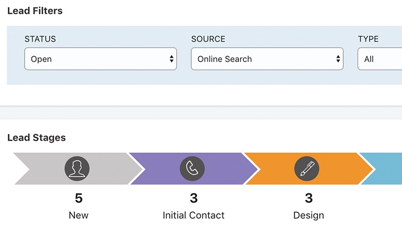Select the Design stage label
The width and height of the screenshot is (402, 235).
coord(308,215)
